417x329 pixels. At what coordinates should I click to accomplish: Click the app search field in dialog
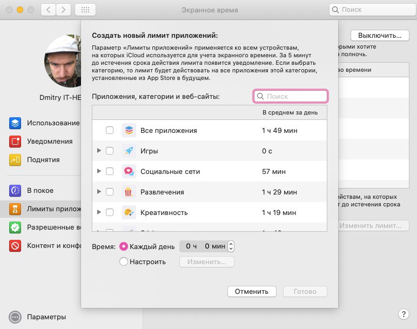(x=291, y=96)
